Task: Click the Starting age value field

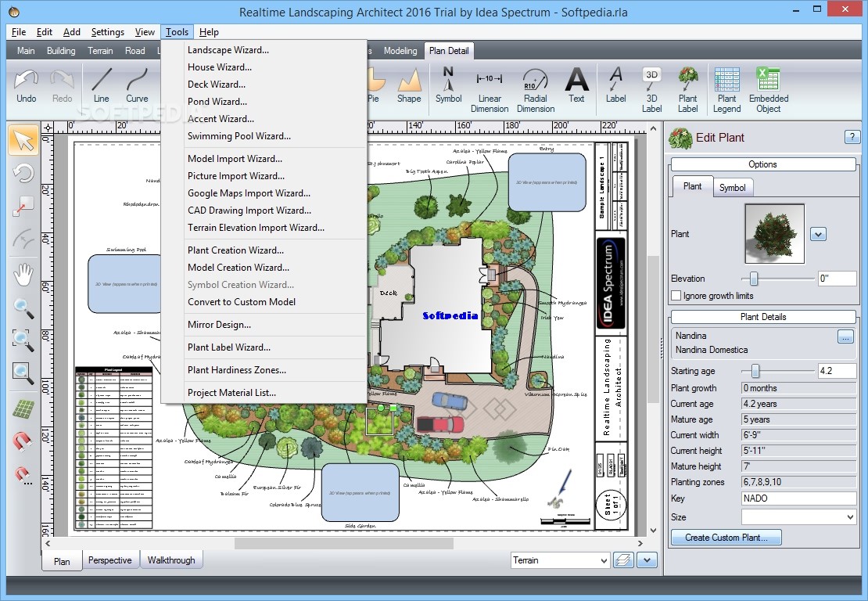Action: point(837,371)
